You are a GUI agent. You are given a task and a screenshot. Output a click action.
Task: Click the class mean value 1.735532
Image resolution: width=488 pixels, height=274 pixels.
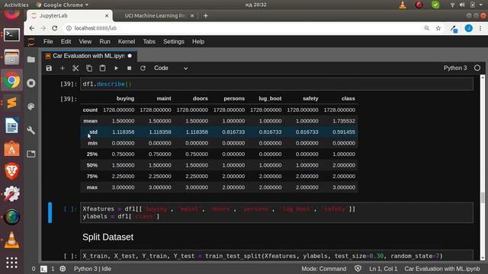[344, 121]
